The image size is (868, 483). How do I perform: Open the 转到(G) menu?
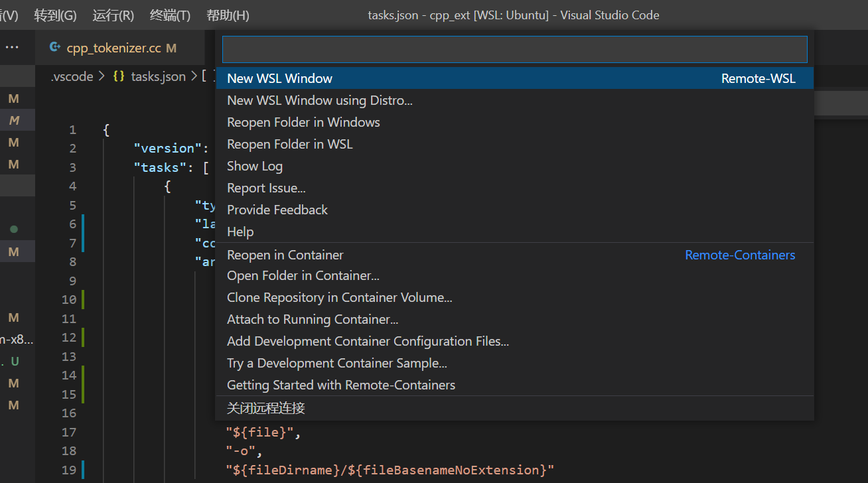pyautogui.click(x=55, y=15)
